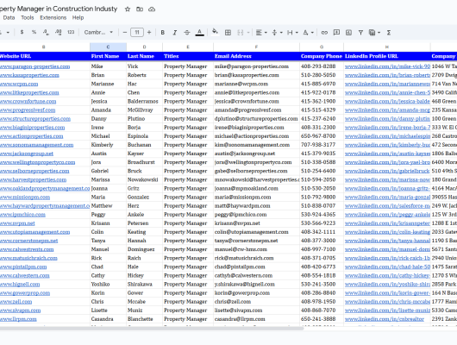The image size is (457, 345).
Task: Open the borders tool
Action: [x=228, y=33]
